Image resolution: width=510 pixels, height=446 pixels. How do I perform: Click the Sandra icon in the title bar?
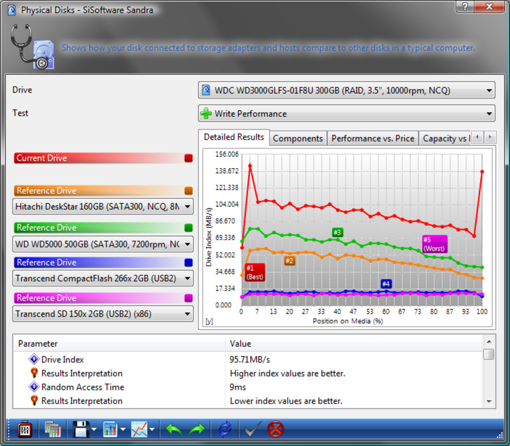click(12, 10)
